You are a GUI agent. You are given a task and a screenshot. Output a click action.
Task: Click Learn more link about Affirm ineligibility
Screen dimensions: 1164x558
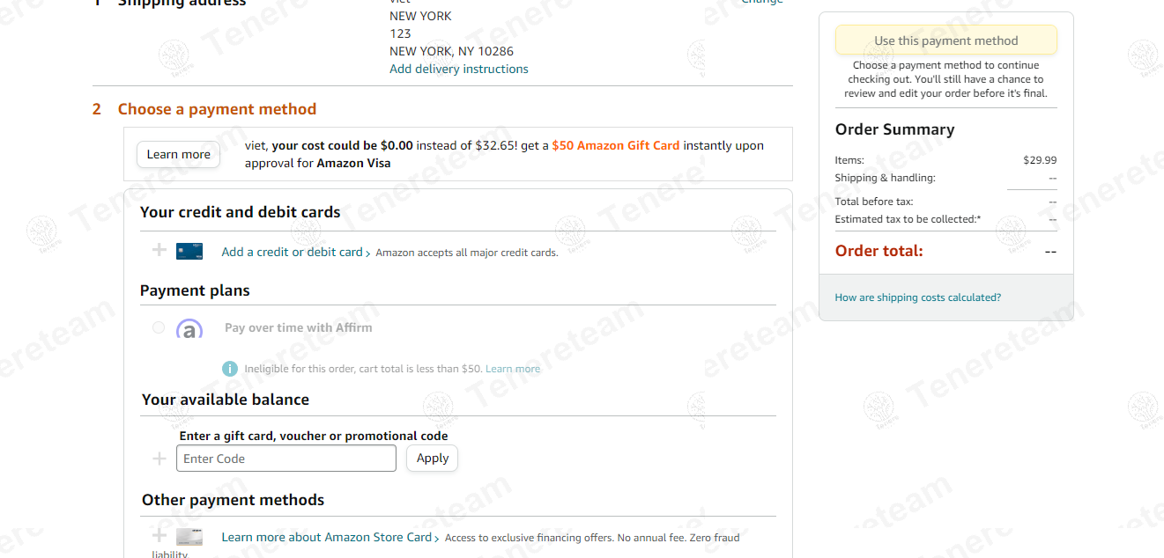513,369
